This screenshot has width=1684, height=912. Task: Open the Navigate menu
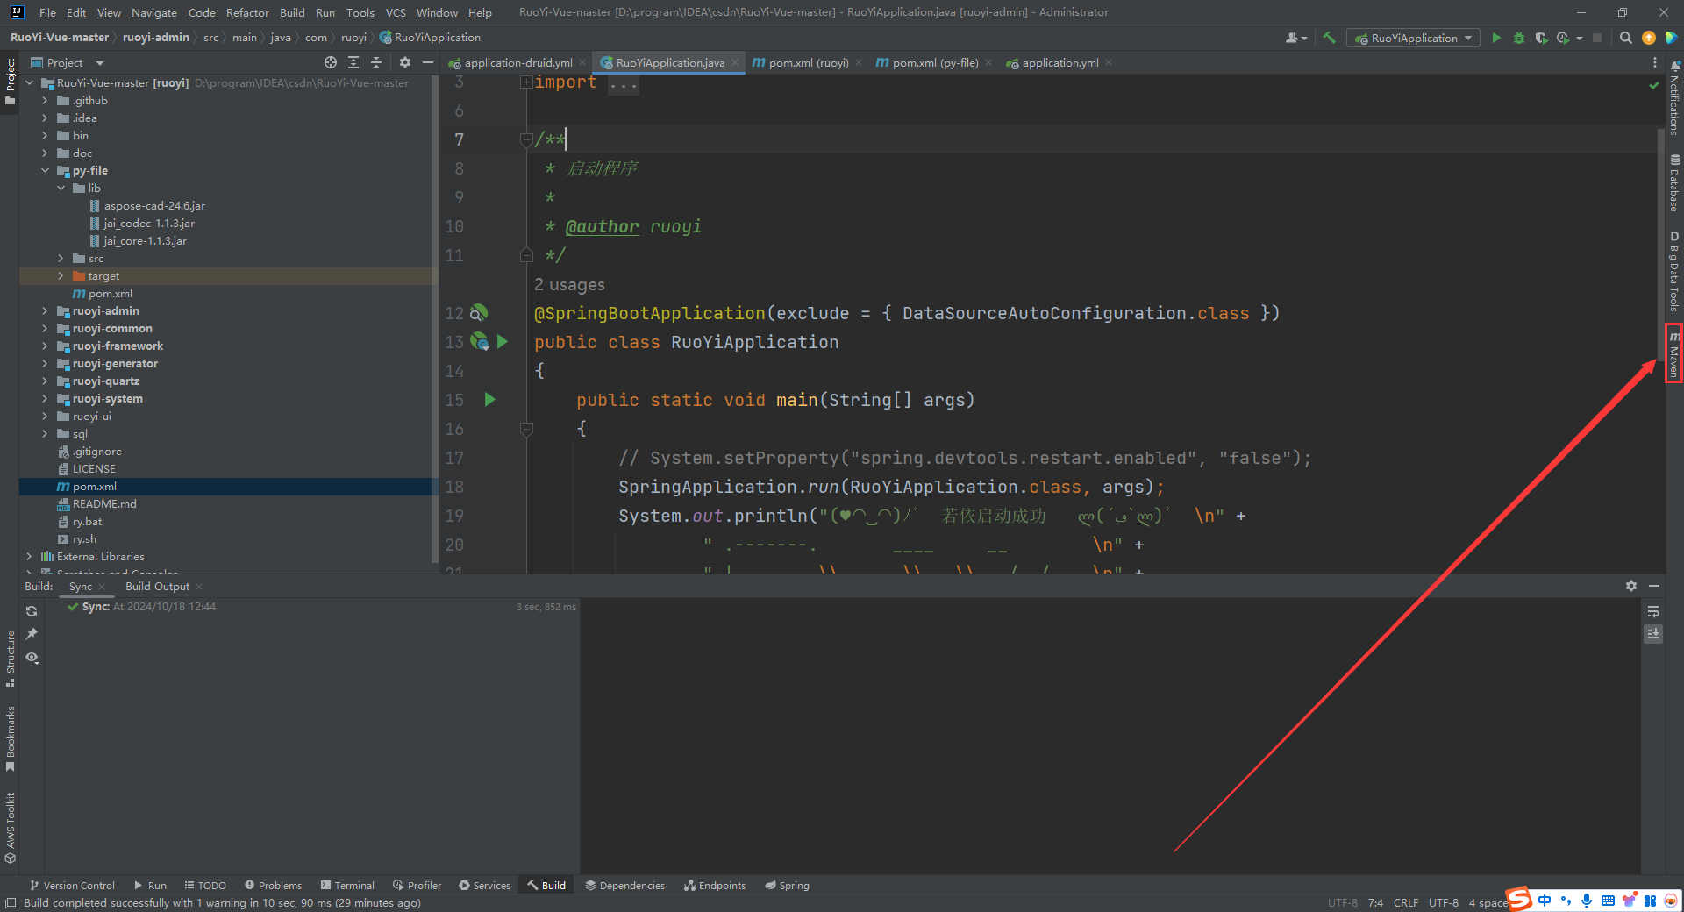coord(154,12)
